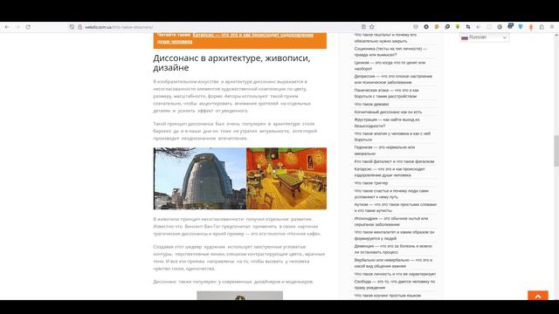Click the green extension icon in toolbar
This screenshot has height=314, width=559.
coord(458,27)
